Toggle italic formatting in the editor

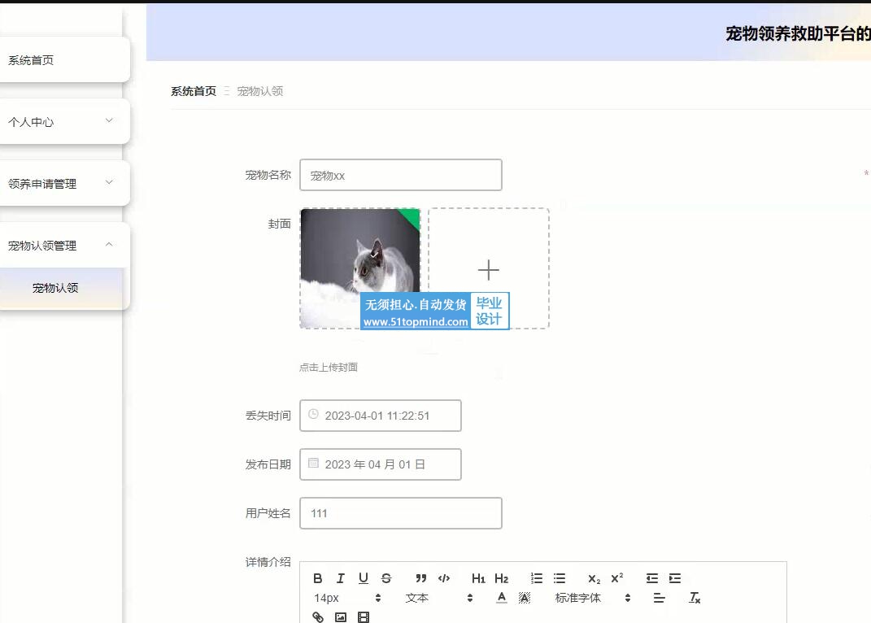point(341,578)
